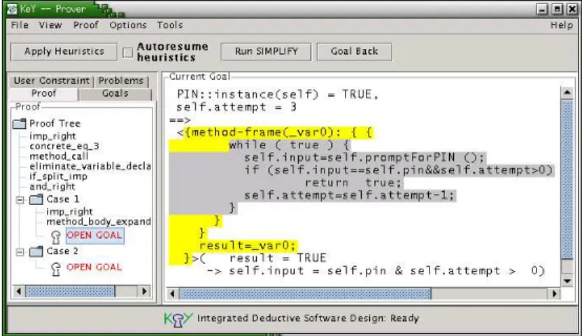Click the KeY title bar application icon

12,9
